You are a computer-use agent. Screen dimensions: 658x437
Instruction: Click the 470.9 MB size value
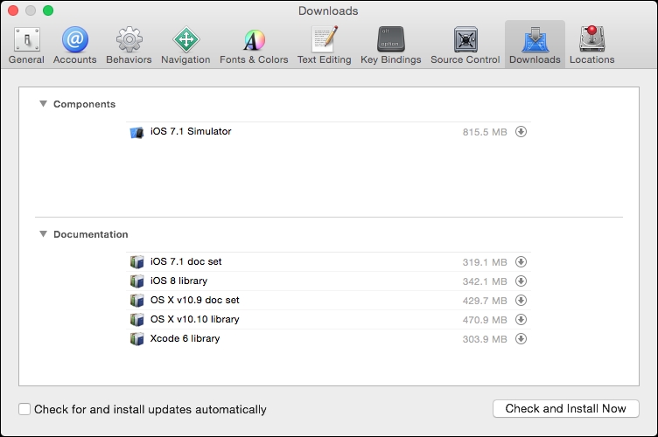pos(485,321)
